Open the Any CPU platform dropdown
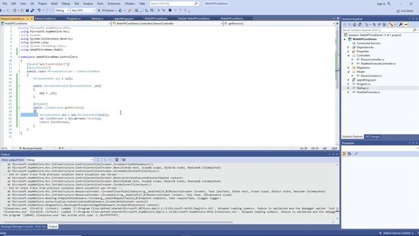This screenshot has height=236, width=419. pyautogui.click(x=83, y=10)
